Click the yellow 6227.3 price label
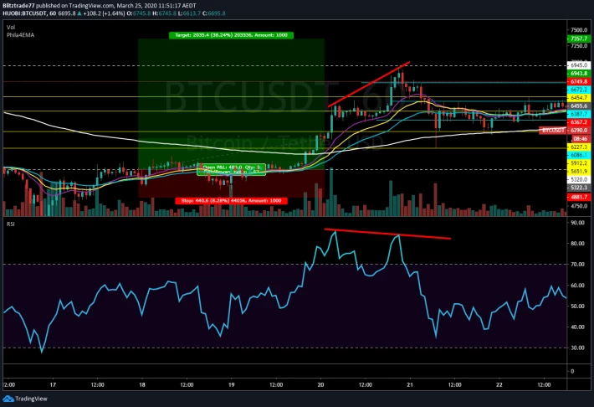This screenshot has height=407, width=594. (x=578, y=147)
